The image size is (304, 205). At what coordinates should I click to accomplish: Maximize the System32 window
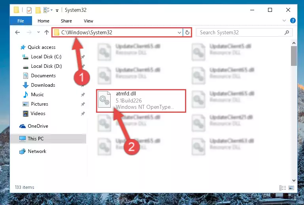click(270, 10)
